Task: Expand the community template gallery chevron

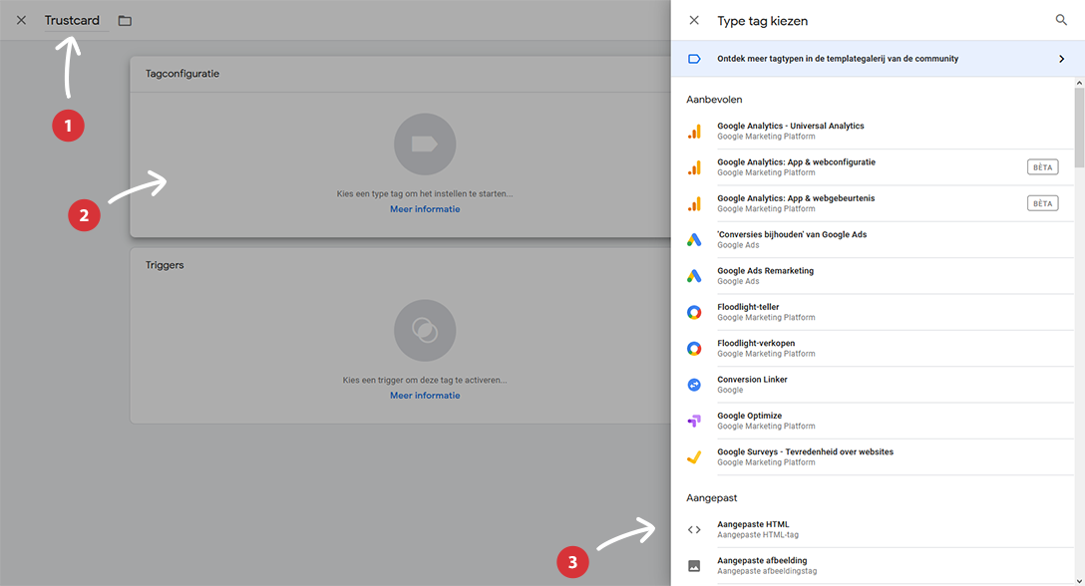Action: pyautogui.click(x=1061, y=59)
